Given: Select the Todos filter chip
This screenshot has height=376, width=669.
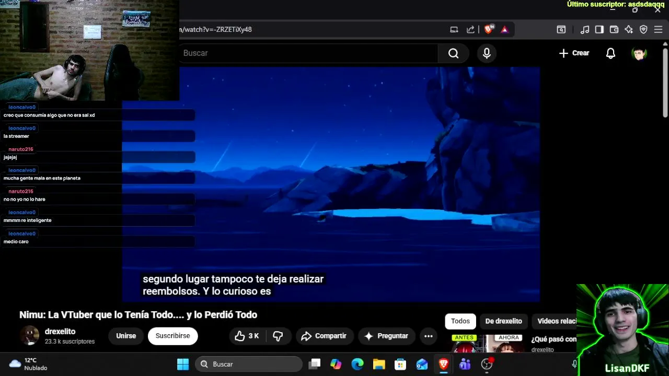Looking at the screenshot, I should [460, 321].
